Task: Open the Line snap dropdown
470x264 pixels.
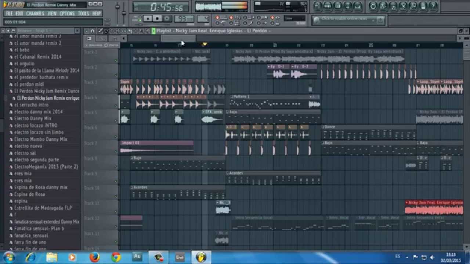Action: 294,18
